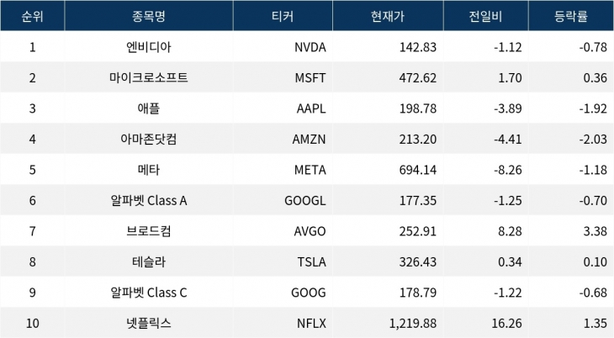
Task: Select the 엔비디아 stock name
Action: (149, 47)
